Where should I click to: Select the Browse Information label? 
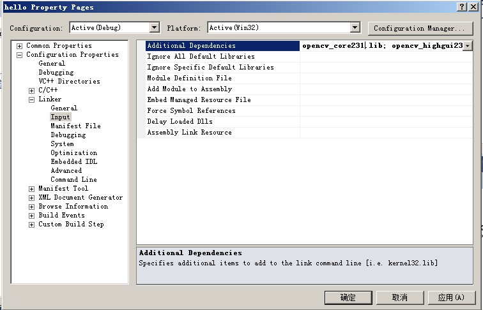[73, 206]
